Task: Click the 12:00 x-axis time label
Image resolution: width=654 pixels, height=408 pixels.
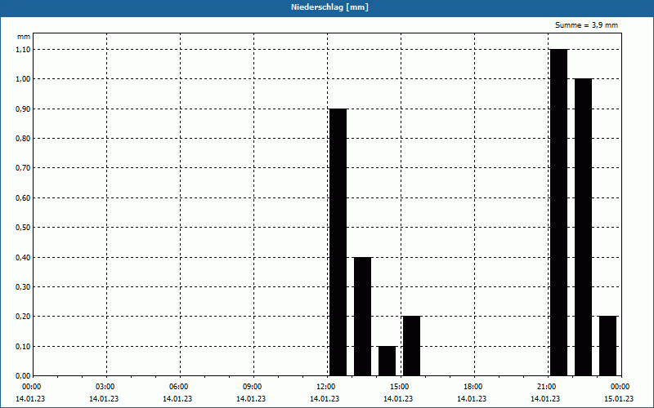Action: click(325, 387)
